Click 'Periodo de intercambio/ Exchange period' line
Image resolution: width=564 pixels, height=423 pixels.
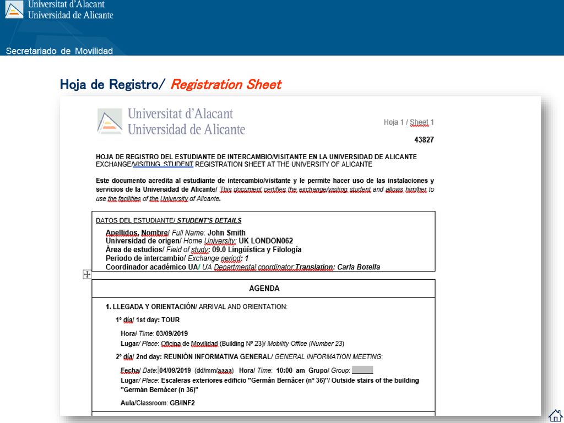[x=177, y=258]
